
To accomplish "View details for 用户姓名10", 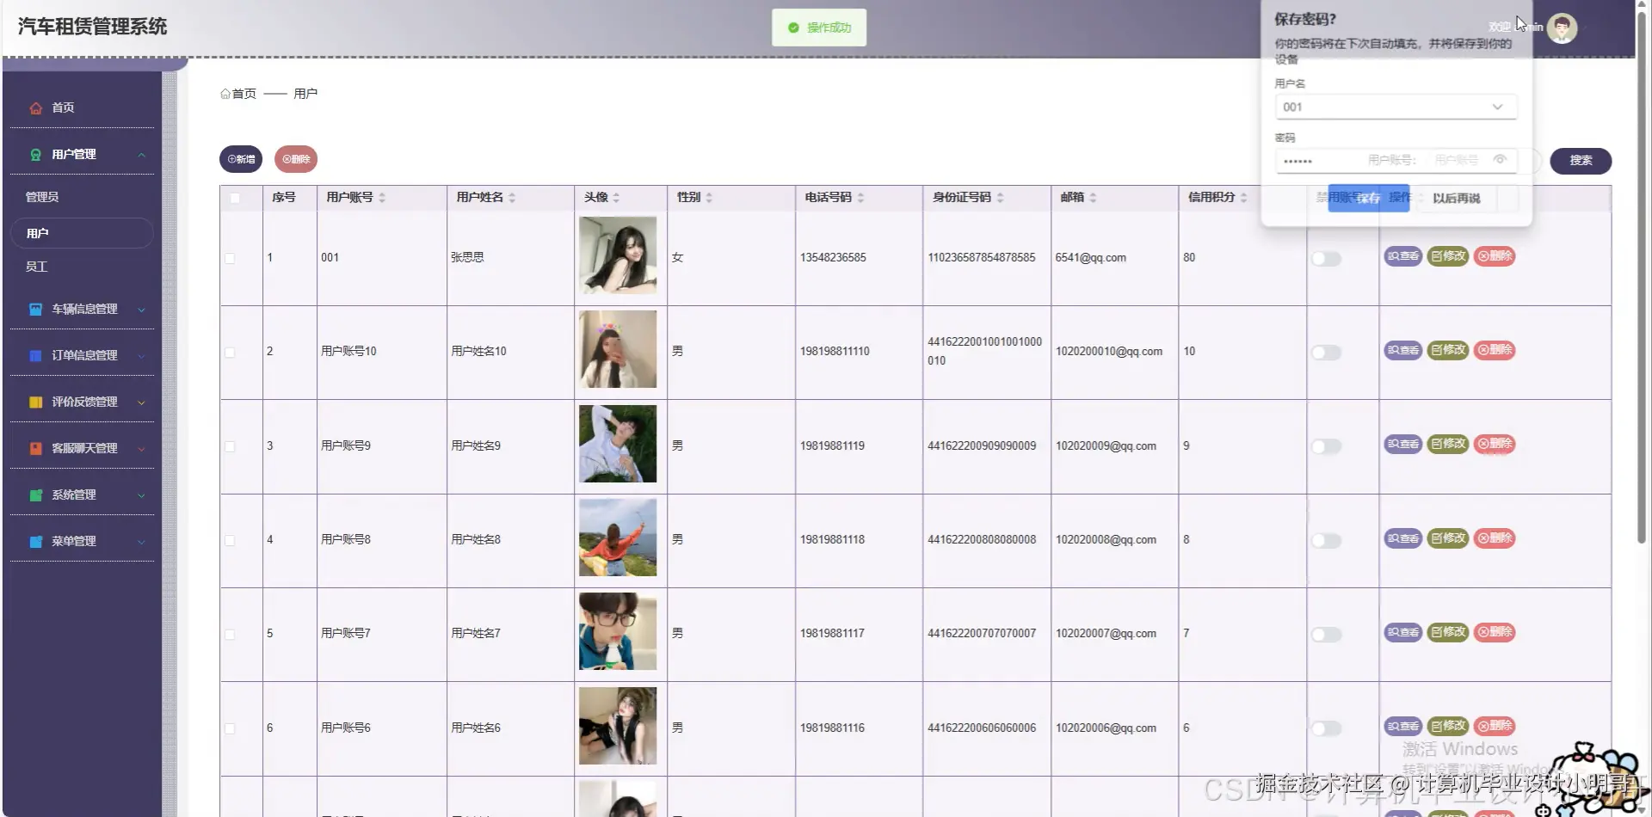I will [x=1402, y=350].
